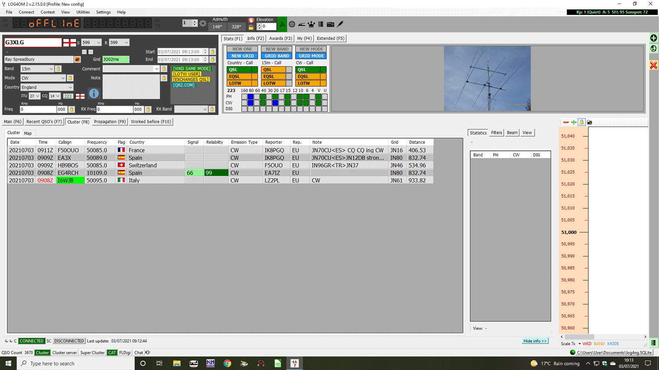This screenshot has width=659, height=370.
Task: Expand the Comment dropdown
Action: click(157, 69)
